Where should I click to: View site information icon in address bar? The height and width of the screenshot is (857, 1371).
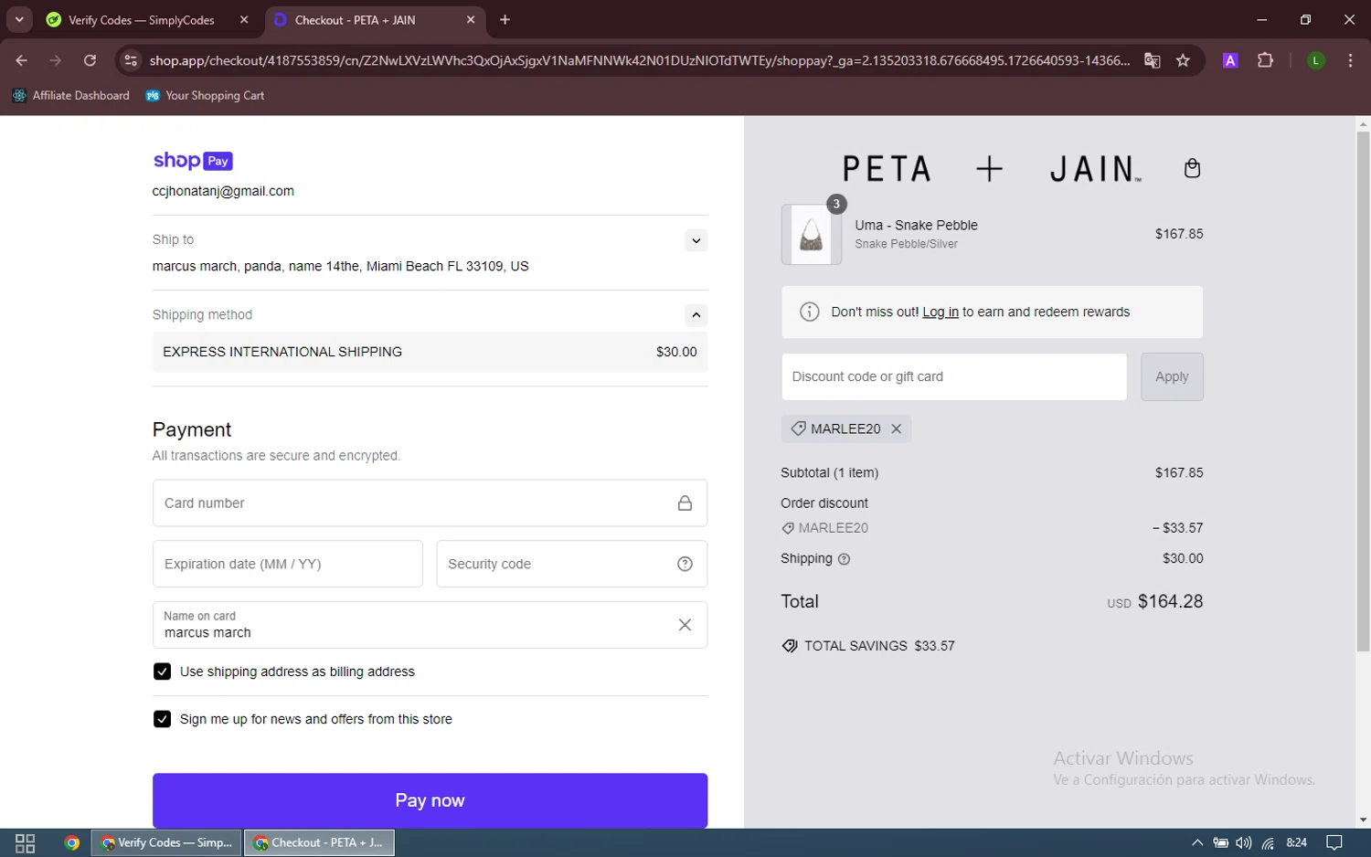point(131,60)
